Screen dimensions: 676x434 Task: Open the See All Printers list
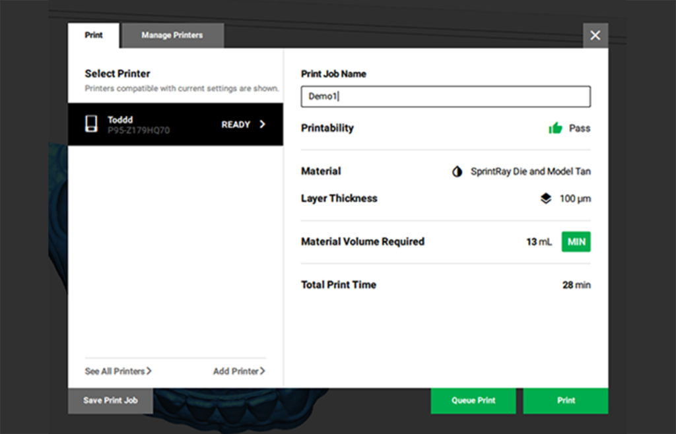click(x=118, y=371)
